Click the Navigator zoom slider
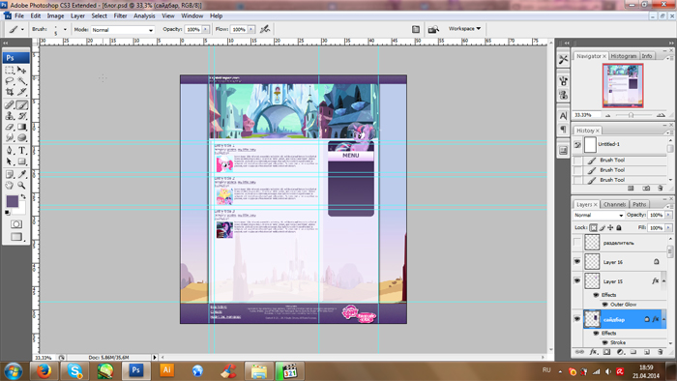 [631, 115]
